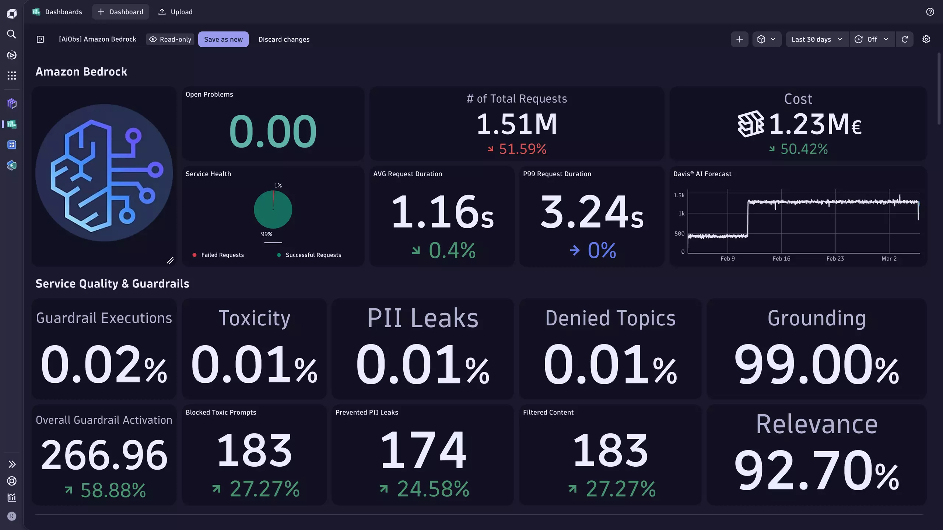
Task: Open dashboard settings gear
Action: pos(926,39)
